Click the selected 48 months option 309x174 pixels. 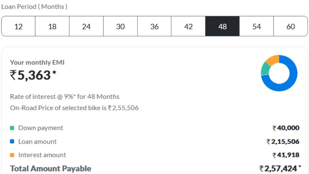(x=223, y=26)
